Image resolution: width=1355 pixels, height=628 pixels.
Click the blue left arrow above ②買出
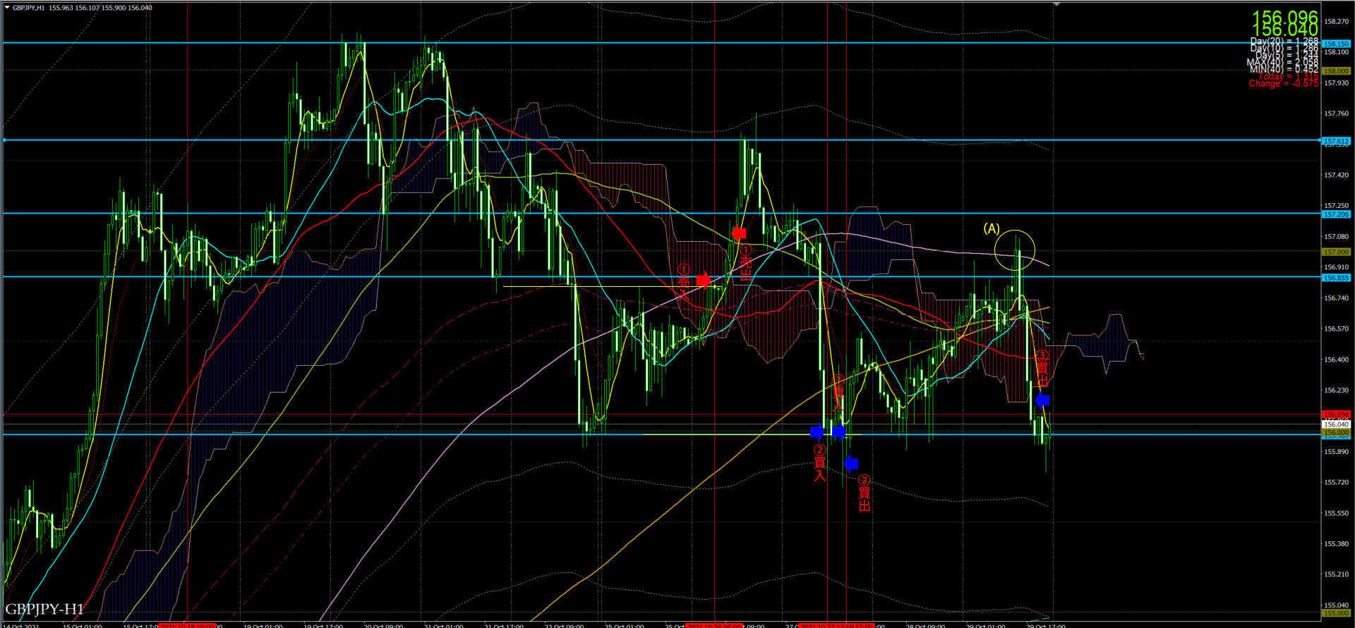click(x=850, y=463)
